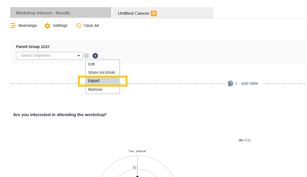
Task: Click the orange Settings gear icon
Action: pyautogui.click(x=47, y=26)
